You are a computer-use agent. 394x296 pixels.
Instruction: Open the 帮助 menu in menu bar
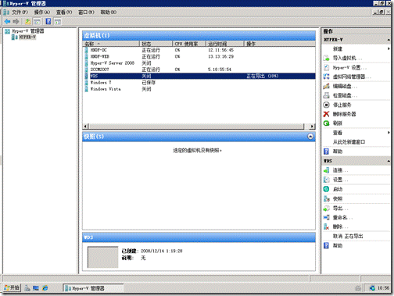(x=109, y=12)
